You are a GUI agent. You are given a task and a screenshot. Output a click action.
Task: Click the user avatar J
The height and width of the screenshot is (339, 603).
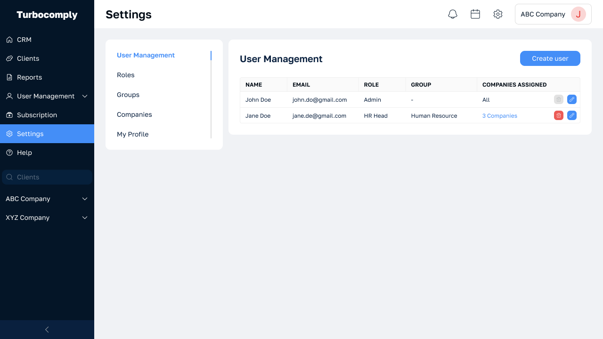[579, 14]
